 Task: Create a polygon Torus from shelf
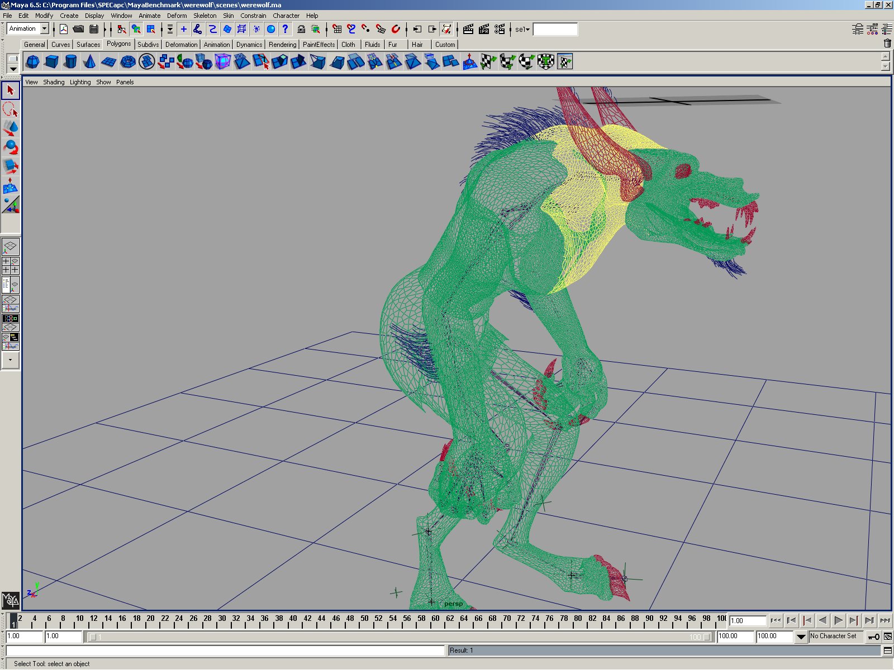tap(127, 61)
